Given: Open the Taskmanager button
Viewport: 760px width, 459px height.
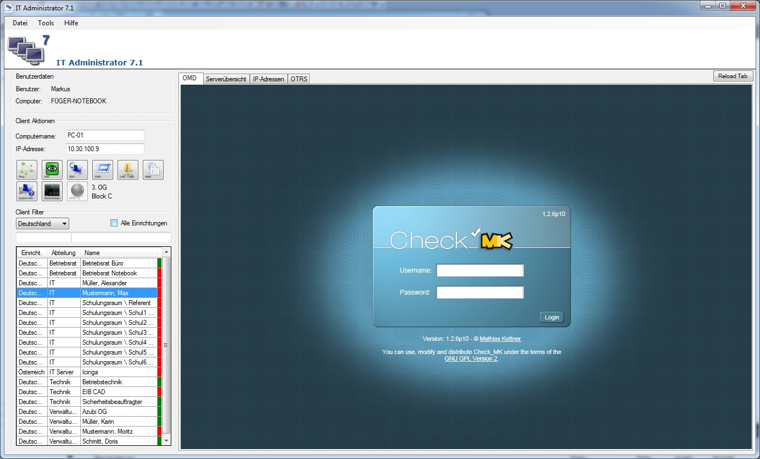Looking at the screenshot, I should pos(52,191).
